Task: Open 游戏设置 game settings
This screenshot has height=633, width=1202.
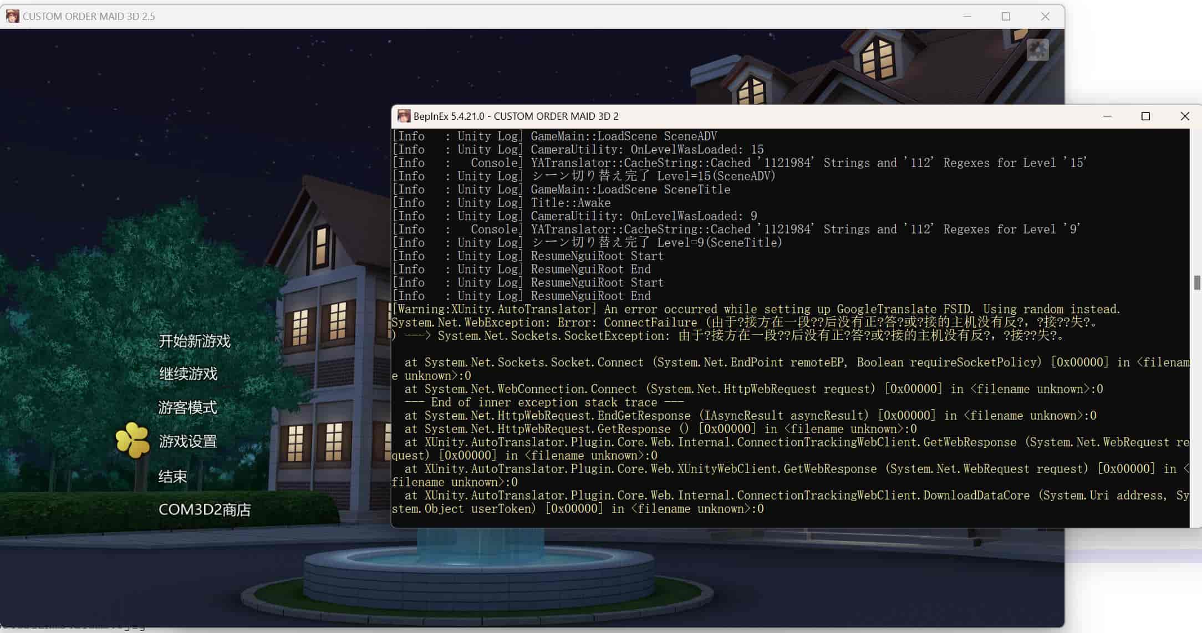Action: [x=188, y=442]
